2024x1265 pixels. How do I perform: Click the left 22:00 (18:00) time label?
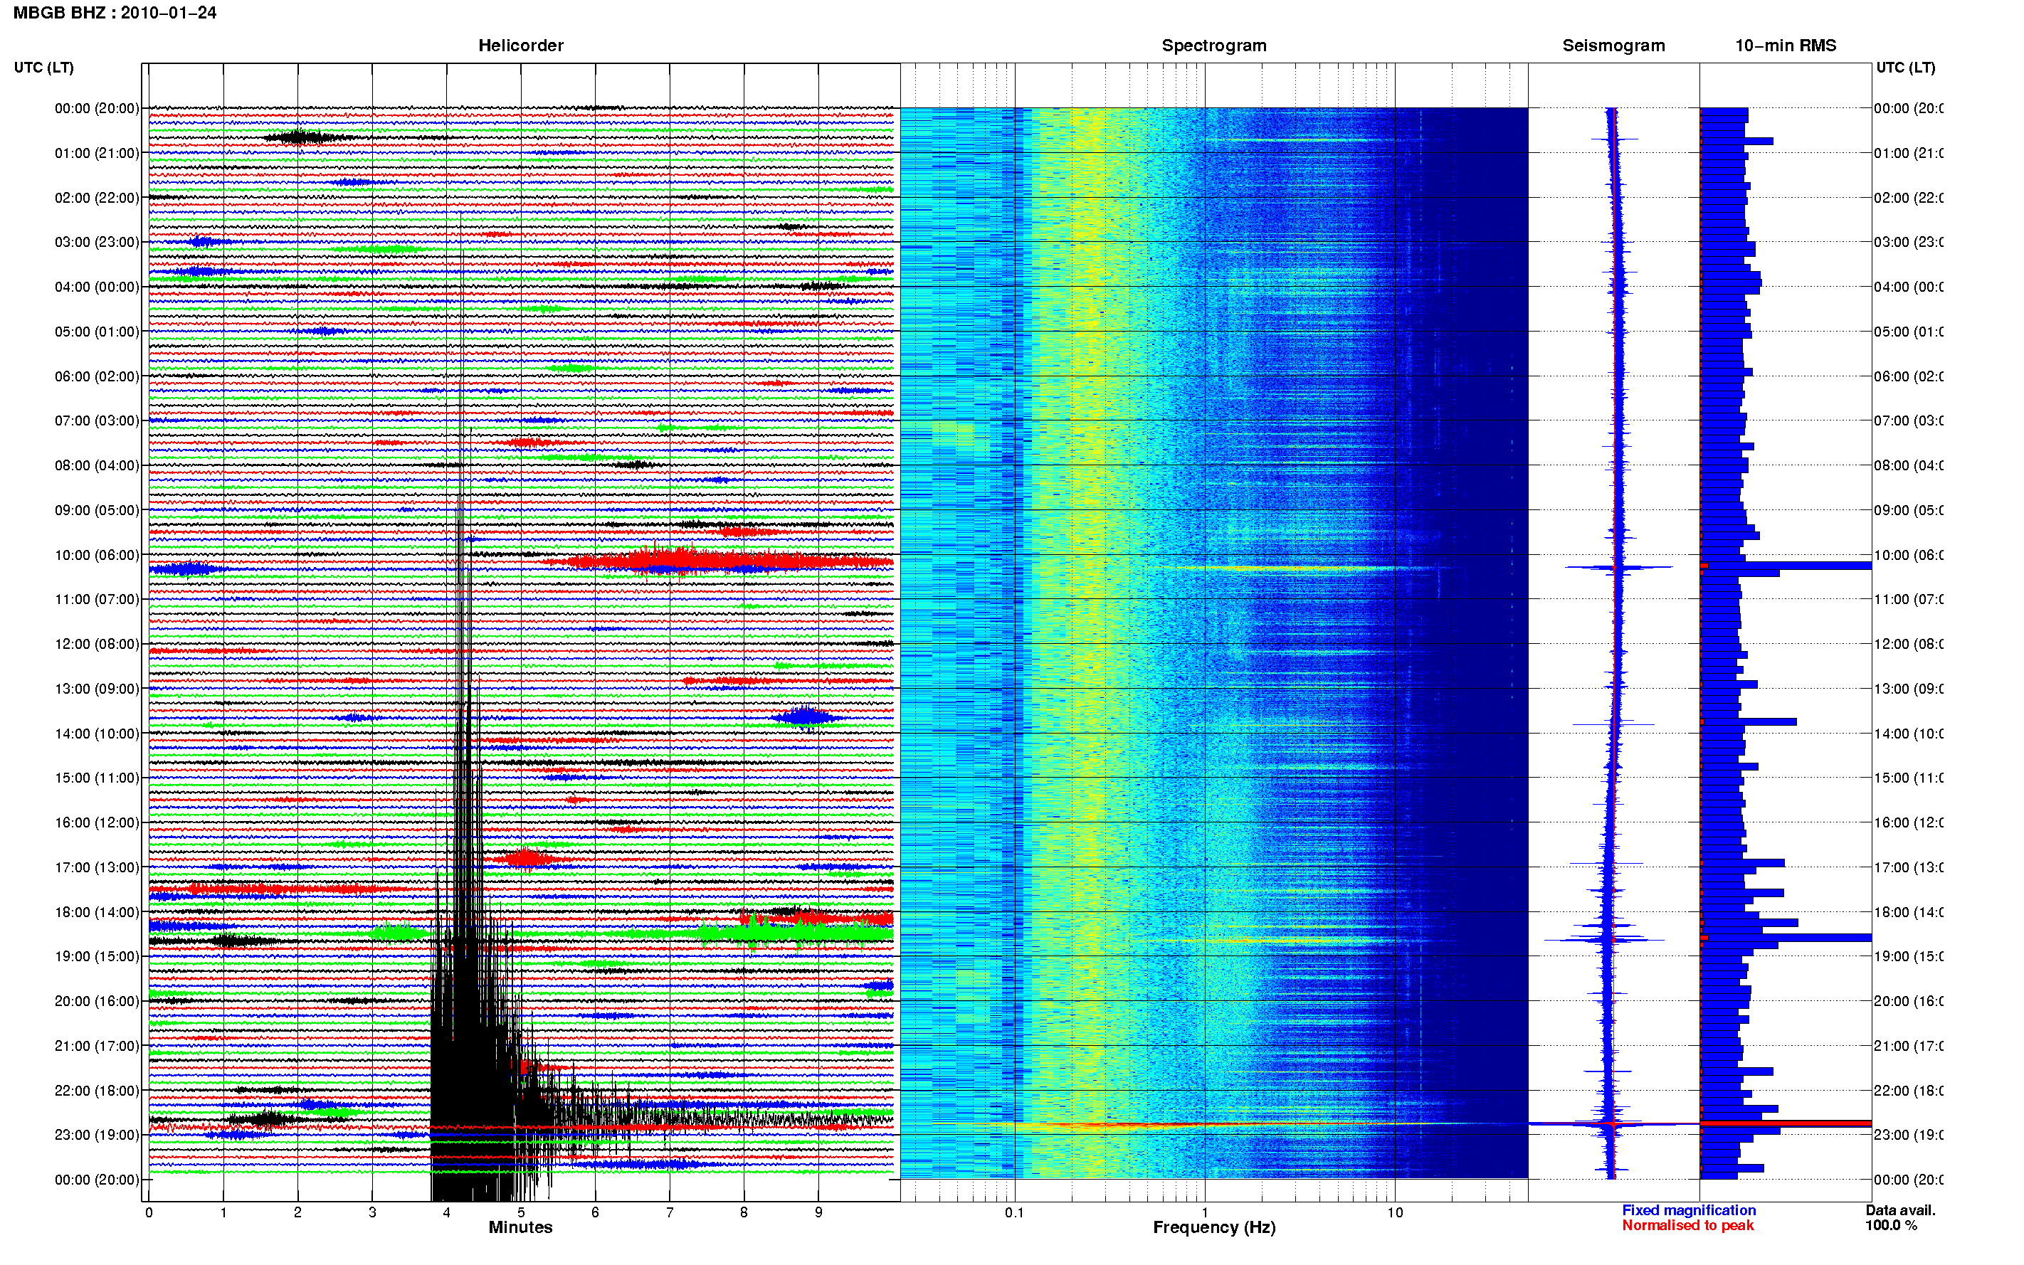pyautogui.click(x=97, y=1090)
